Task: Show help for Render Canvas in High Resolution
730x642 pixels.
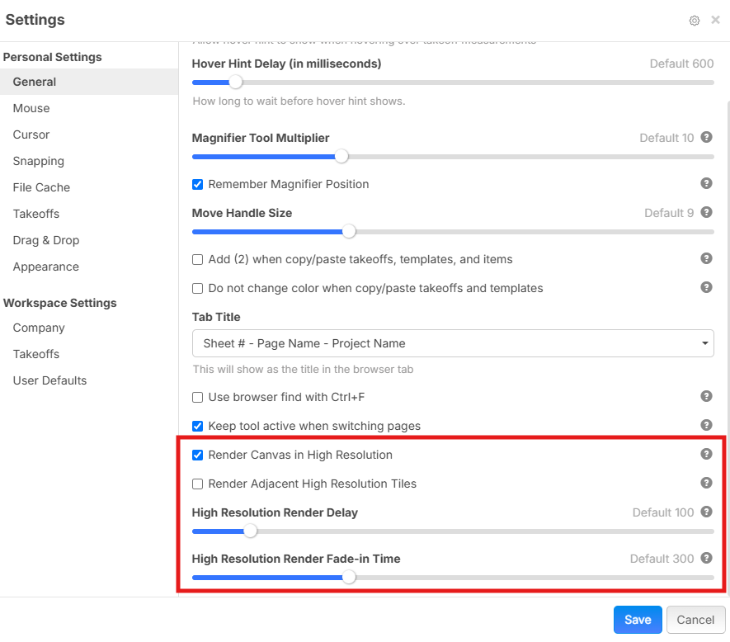Action: click(706, 454)
